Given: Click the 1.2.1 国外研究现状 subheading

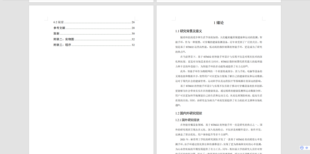Looking at the screenshot, I should point(187,120).
